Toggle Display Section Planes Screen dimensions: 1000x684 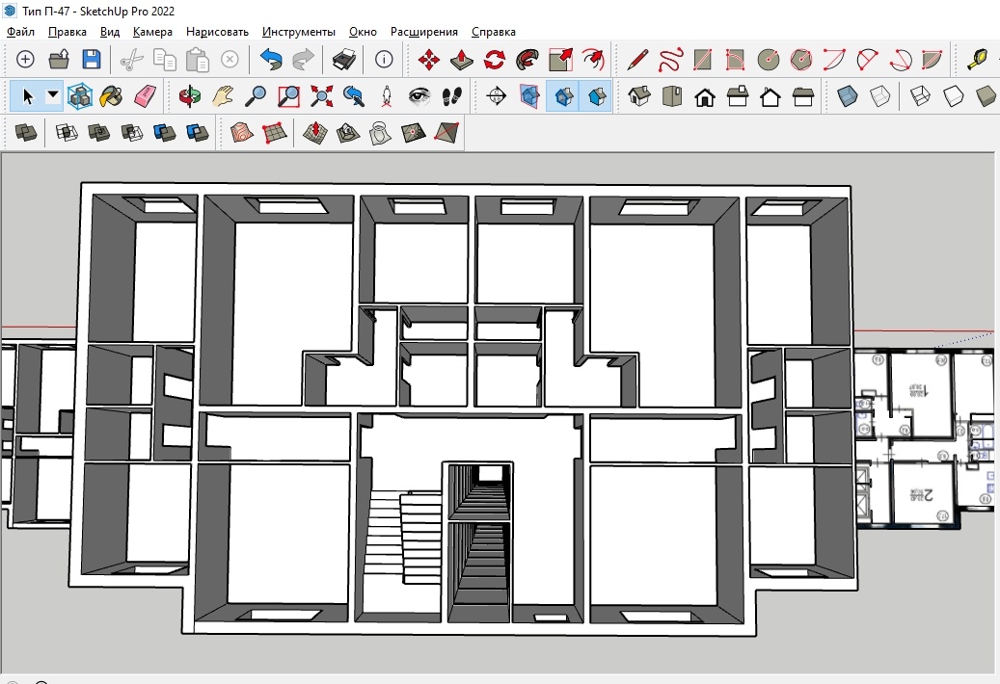[x=529, y=96]
